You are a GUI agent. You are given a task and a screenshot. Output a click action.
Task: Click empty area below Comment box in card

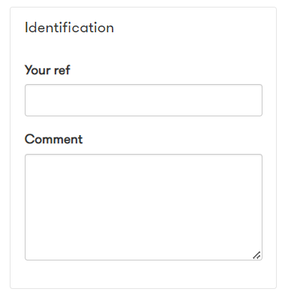tap(143, 274)
